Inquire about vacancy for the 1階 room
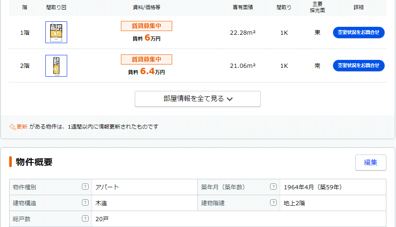396x227 pixels. (359, 32)
